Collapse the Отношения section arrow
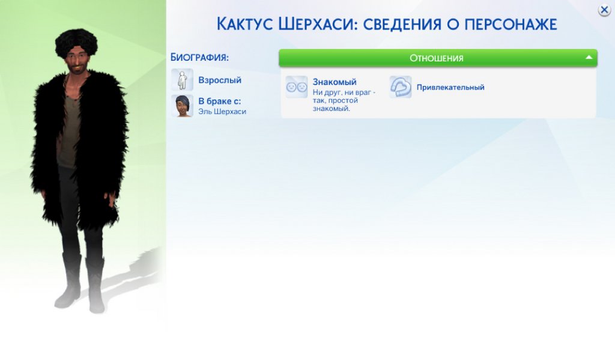Image resolution: width=615 pixels, height=337 pixels. pos(589,58)
